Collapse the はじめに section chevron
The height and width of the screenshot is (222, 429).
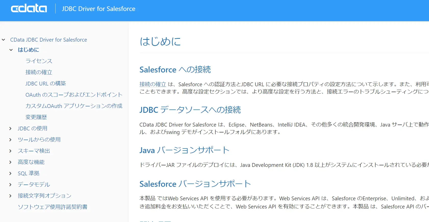point(11,50)
